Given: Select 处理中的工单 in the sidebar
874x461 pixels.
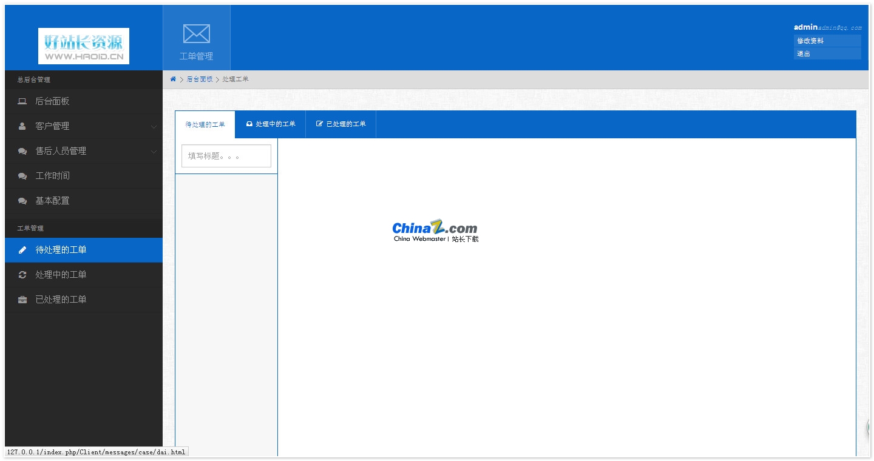Looking at the screenshot, I should tap(84, 275).
